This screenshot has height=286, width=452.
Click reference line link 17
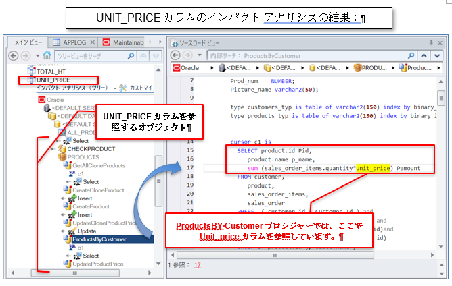click(x=198, y=265)
